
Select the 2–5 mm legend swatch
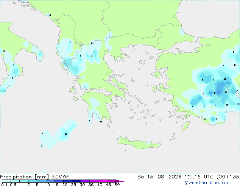point(33,181)
